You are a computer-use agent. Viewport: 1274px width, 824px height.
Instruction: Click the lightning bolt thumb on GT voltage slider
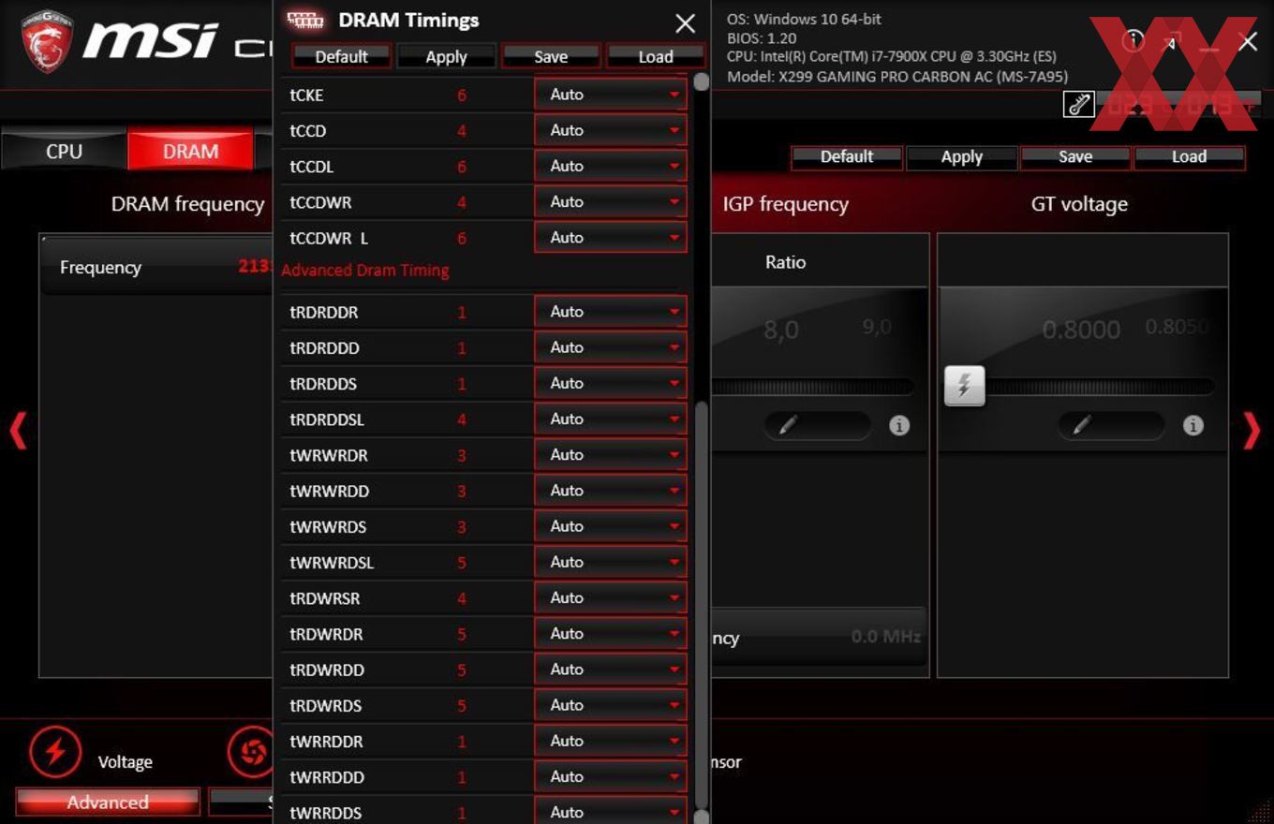(x=964, y=386)
